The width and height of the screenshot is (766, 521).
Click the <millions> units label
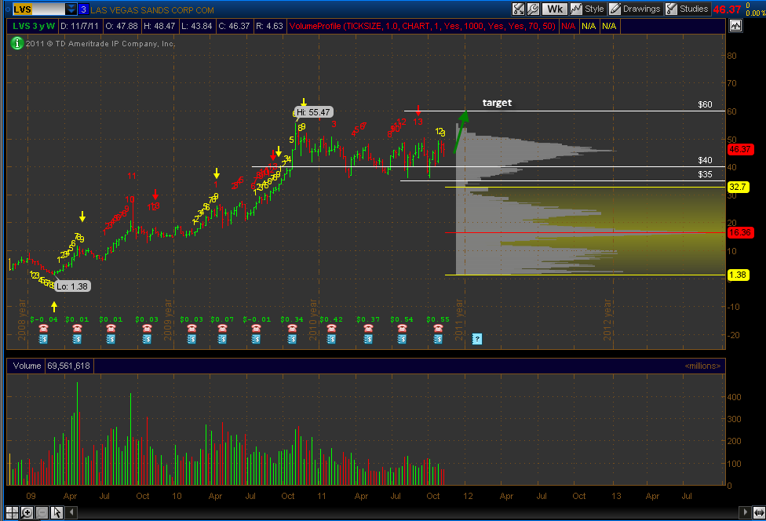tap(702, 366)
